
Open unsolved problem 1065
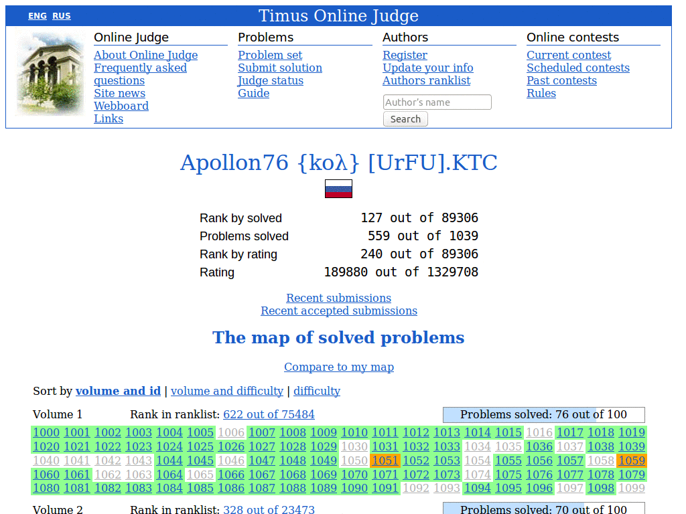tap(200, 475)
